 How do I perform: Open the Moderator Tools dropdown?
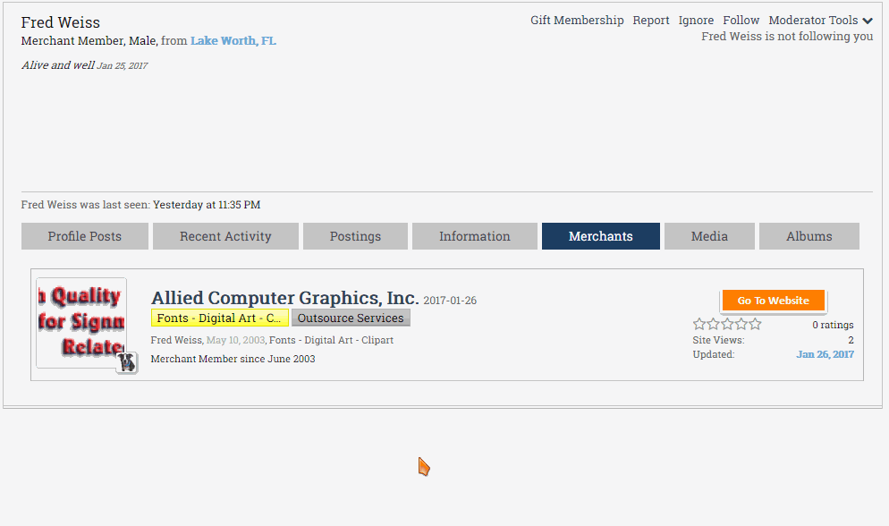tap(820, 21)
